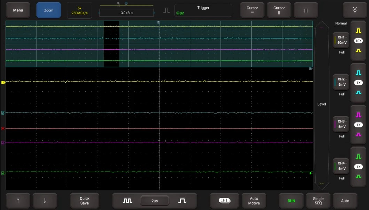The image size is (369, 210).
Task: Click the small green CH4 pulse icon
Action: pyautogui.click(x=359, y=177)
